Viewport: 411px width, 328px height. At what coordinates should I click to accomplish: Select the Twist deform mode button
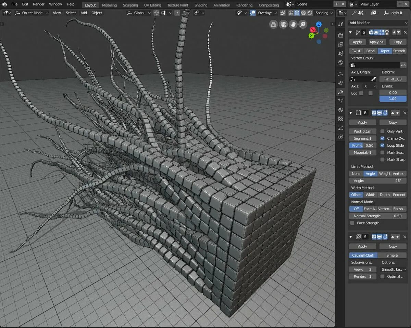tap(356, 51)
